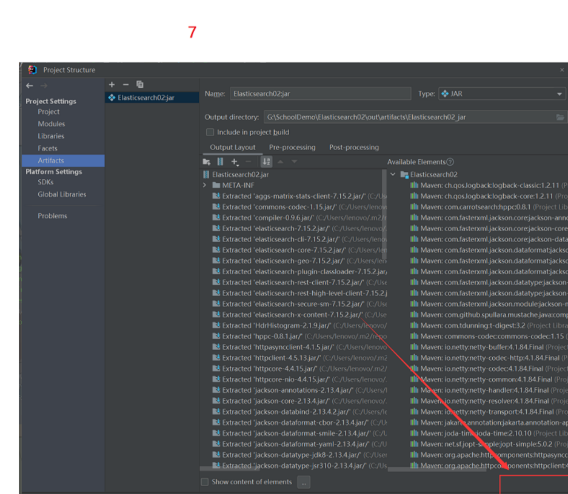Click the create archive icon in Output Layout
Screen dimensions: 568x494
220,162
